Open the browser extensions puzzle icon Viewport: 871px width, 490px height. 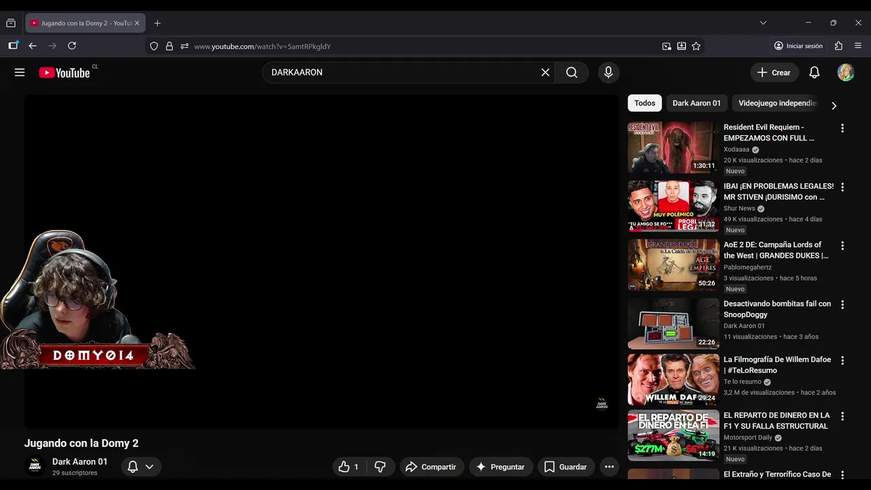click(x=838, y=46)
